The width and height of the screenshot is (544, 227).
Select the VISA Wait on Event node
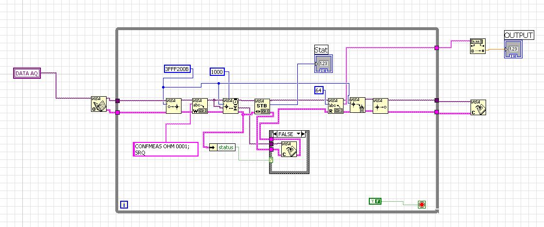point(230,105)
